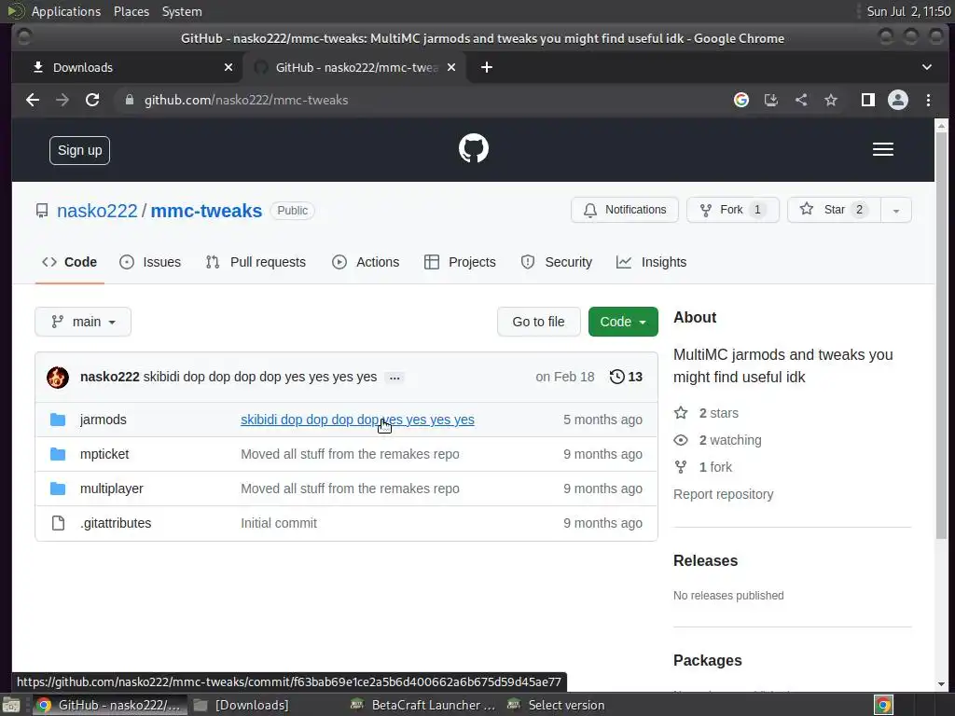Open the jarmods skibidi commit message link
The image size is (955, 716).
357,420
